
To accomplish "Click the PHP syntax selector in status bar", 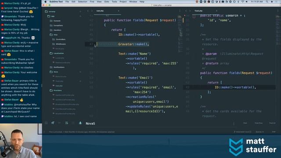I will [274, 132].
